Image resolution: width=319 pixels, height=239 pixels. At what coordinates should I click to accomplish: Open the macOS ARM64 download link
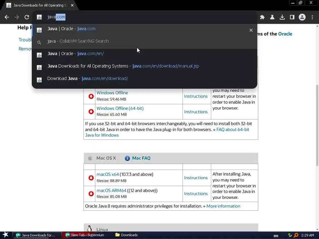[111, 191]
